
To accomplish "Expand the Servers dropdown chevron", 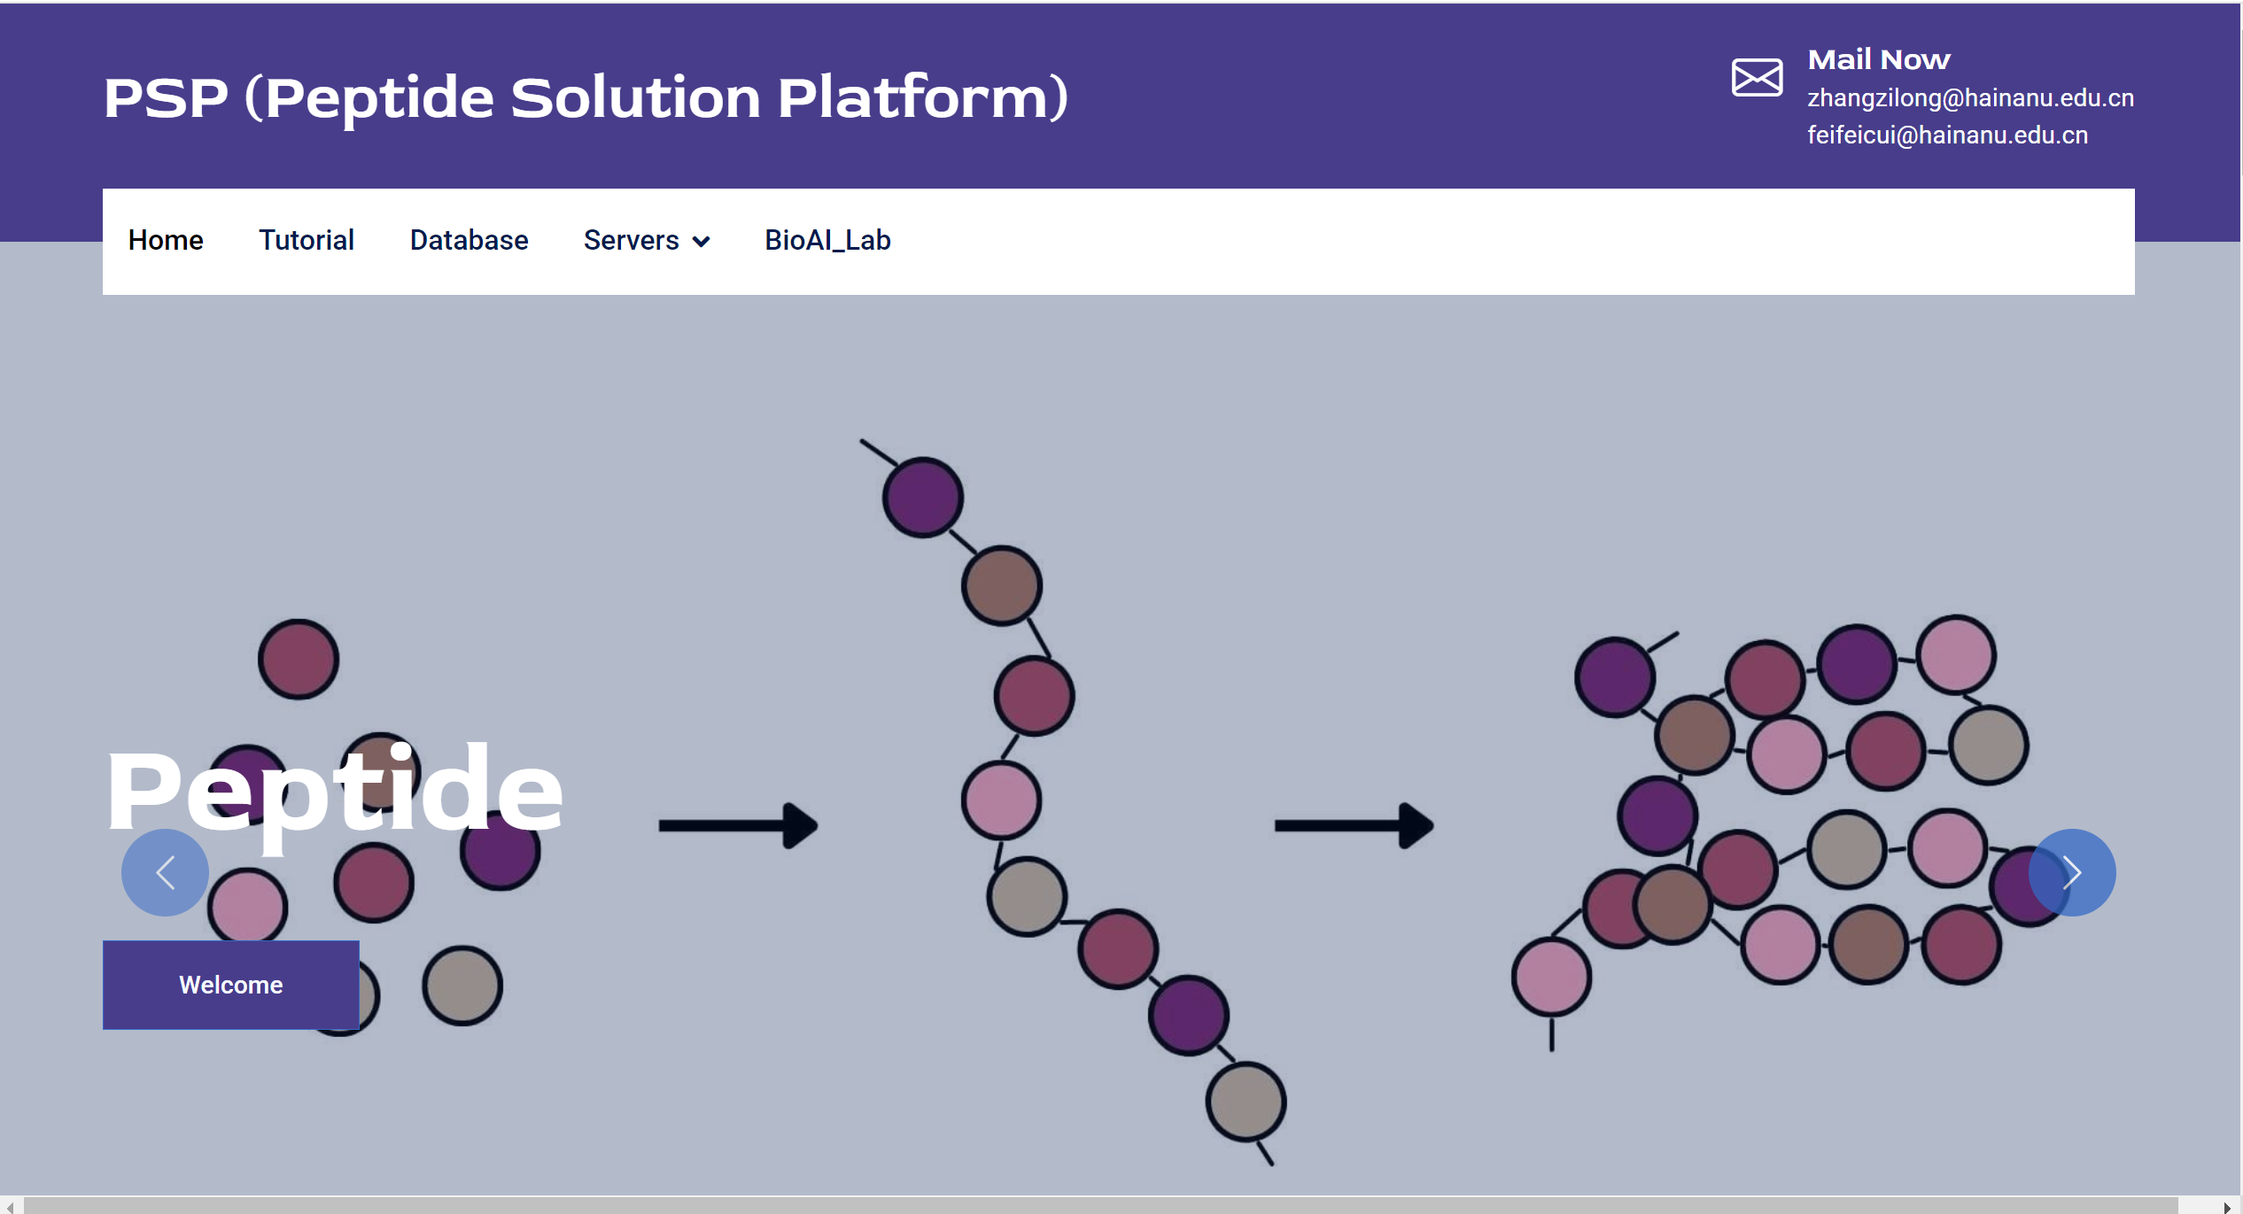I will point(701,242).
